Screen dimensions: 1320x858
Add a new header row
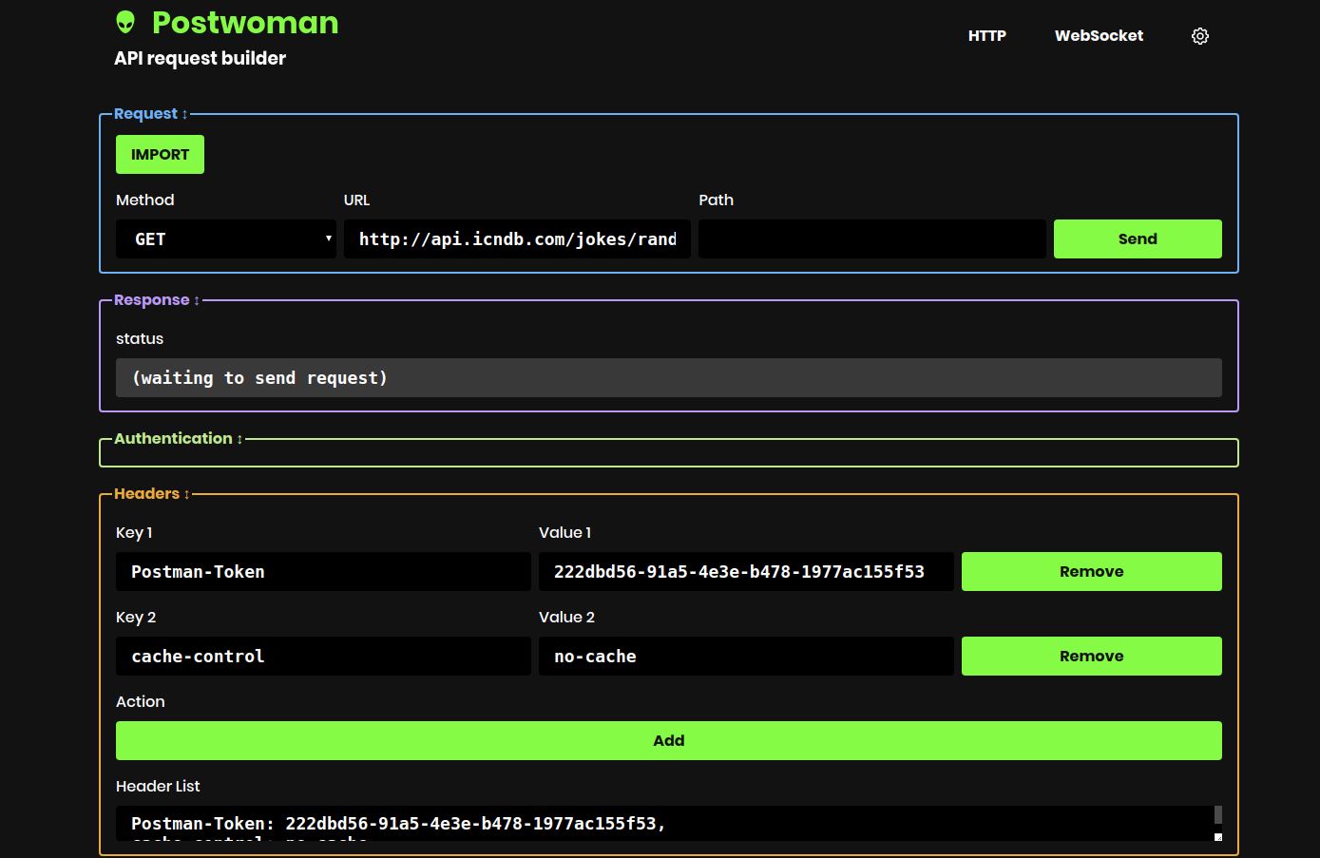click(669, 741)
